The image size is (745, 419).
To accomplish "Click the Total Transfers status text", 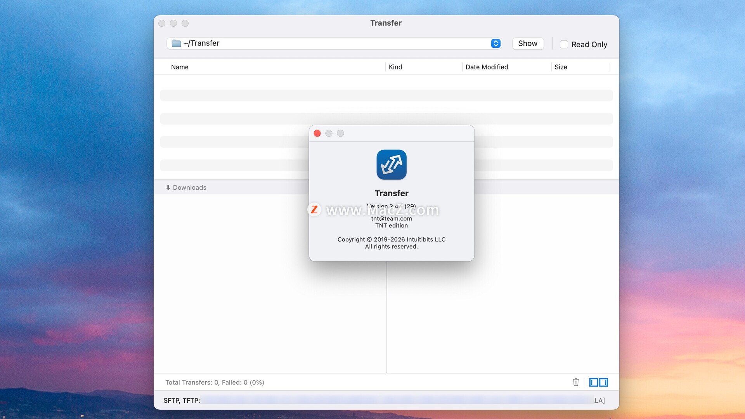I will tap(215, 383).
